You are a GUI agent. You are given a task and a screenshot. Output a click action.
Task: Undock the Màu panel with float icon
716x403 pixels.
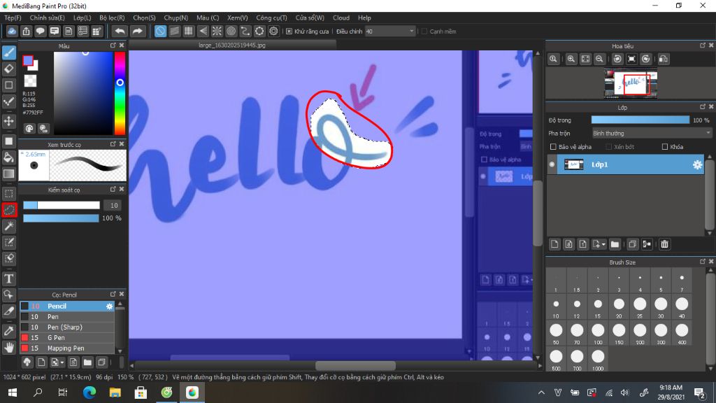[113, 45]
